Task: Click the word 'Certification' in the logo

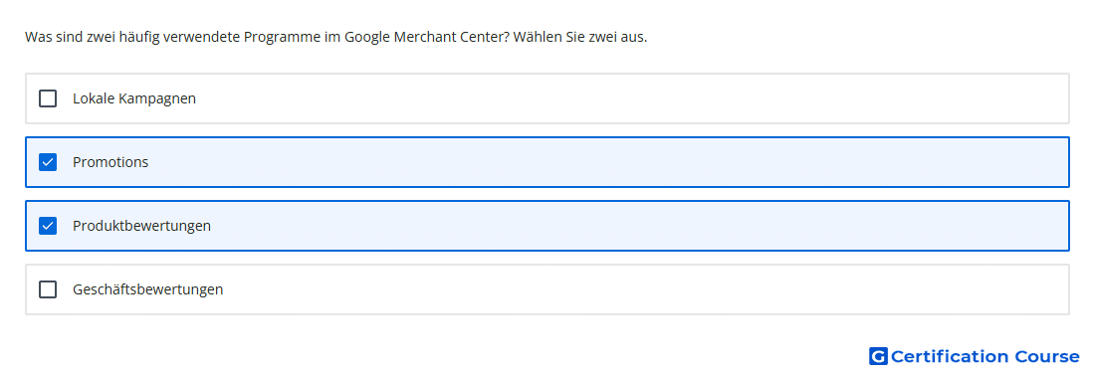Action: [950, 357]
